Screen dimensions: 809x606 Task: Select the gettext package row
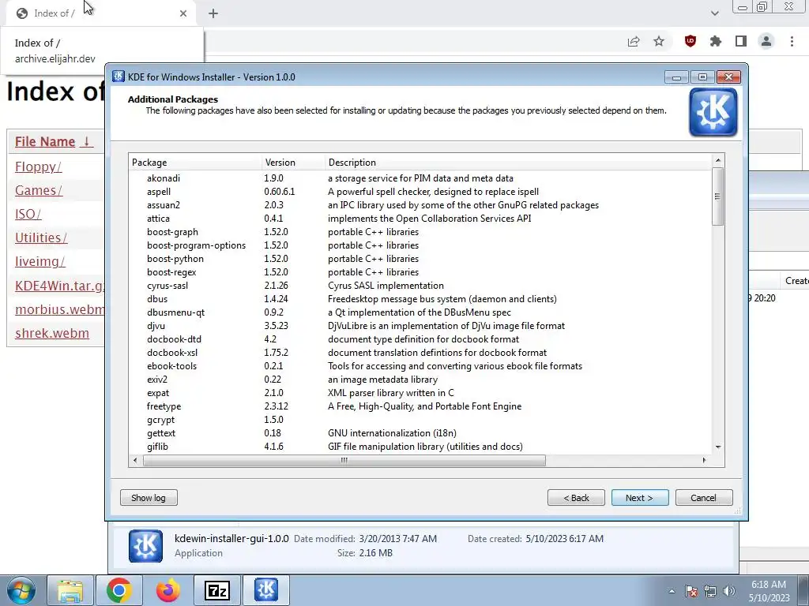(x=420, y=433)
